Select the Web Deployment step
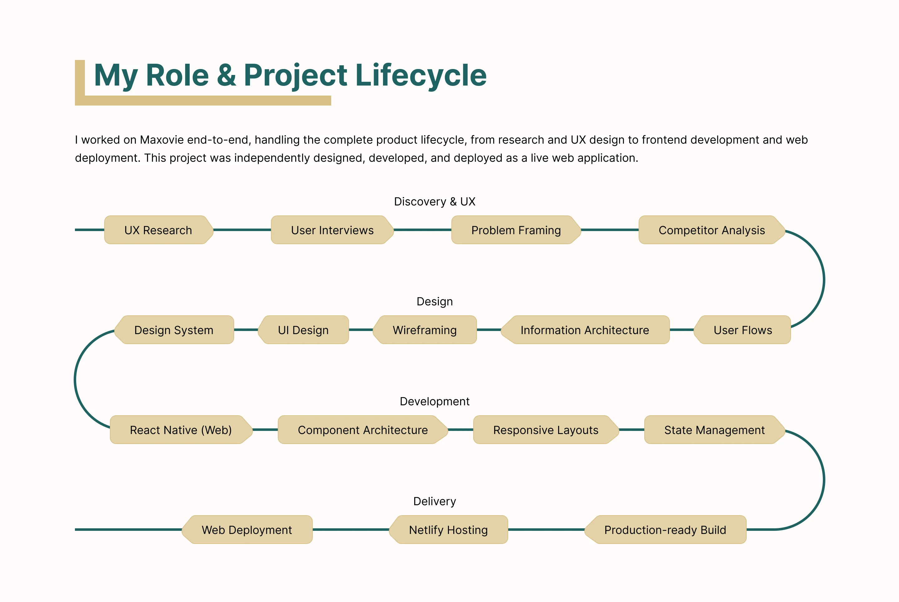The height and width of the screenshot is (602, 899). 247,530
